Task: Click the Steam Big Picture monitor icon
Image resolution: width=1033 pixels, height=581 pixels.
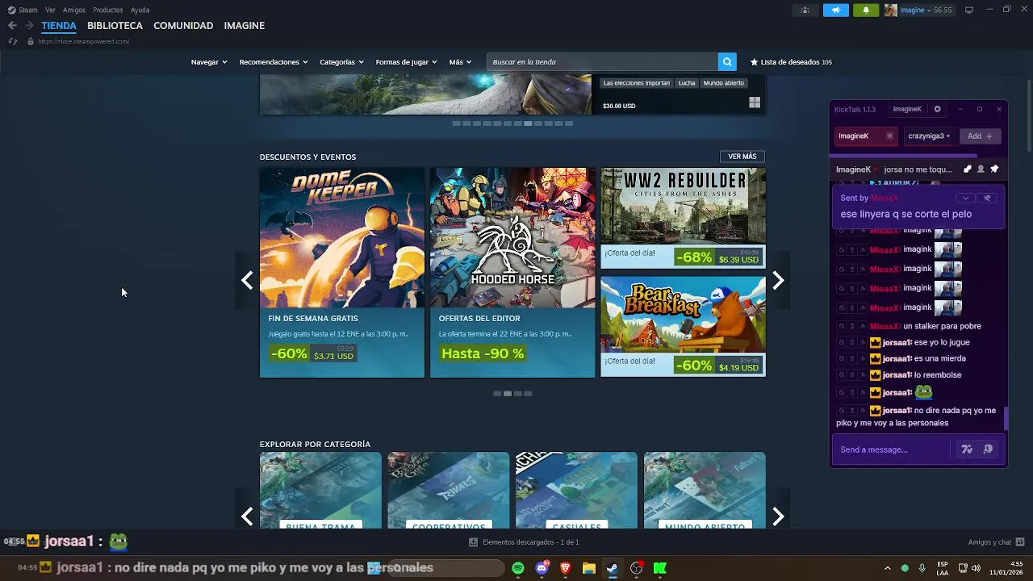Action: [x=969, y=10]
